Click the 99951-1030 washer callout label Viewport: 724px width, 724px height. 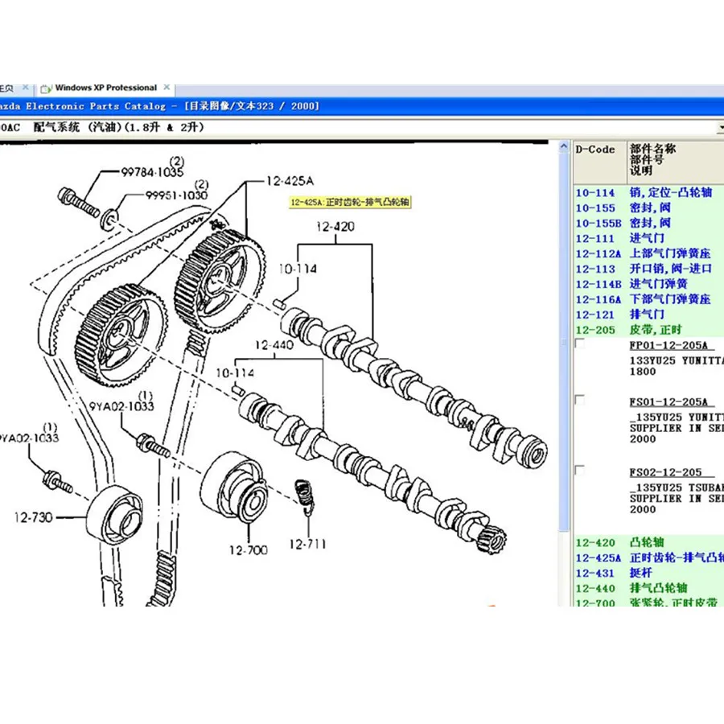(x=176, y=195)
